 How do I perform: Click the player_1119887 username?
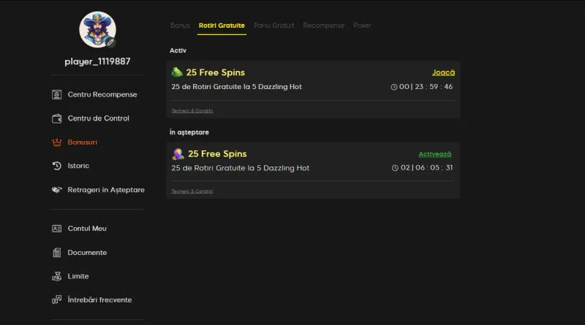(97, 61)
